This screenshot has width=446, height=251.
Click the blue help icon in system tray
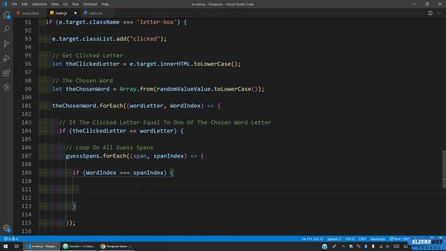[325, 246]
